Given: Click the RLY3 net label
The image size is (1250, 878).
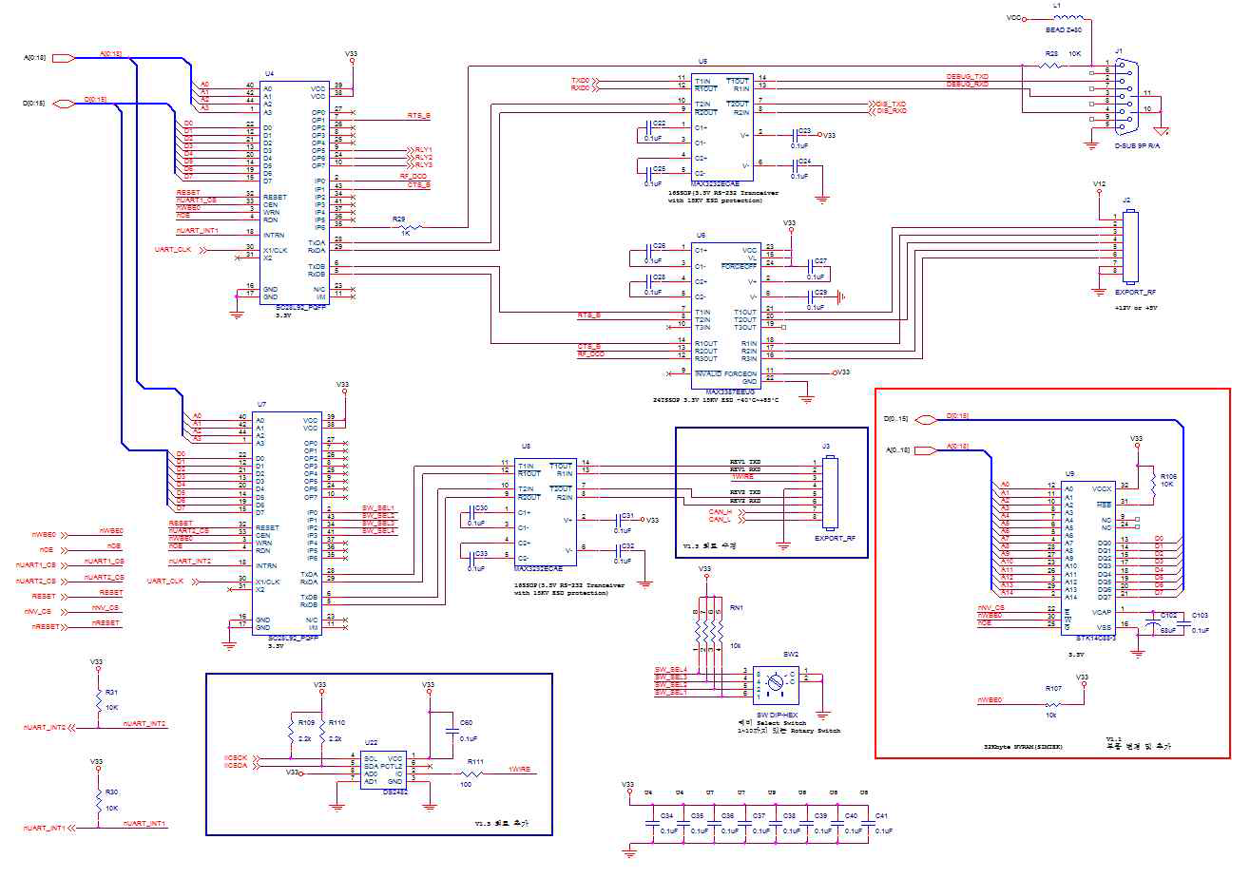Looking at the screenshot, I should coord(423,165).
